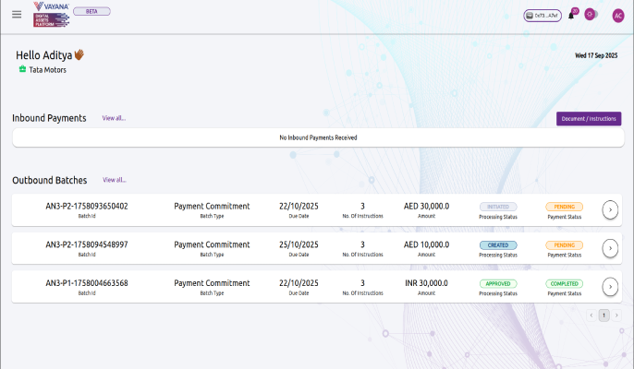Expand batch AN3-P2-1758094548997 arrow
The width and height of the screenshot is (634, 369).
click(609, 248)
